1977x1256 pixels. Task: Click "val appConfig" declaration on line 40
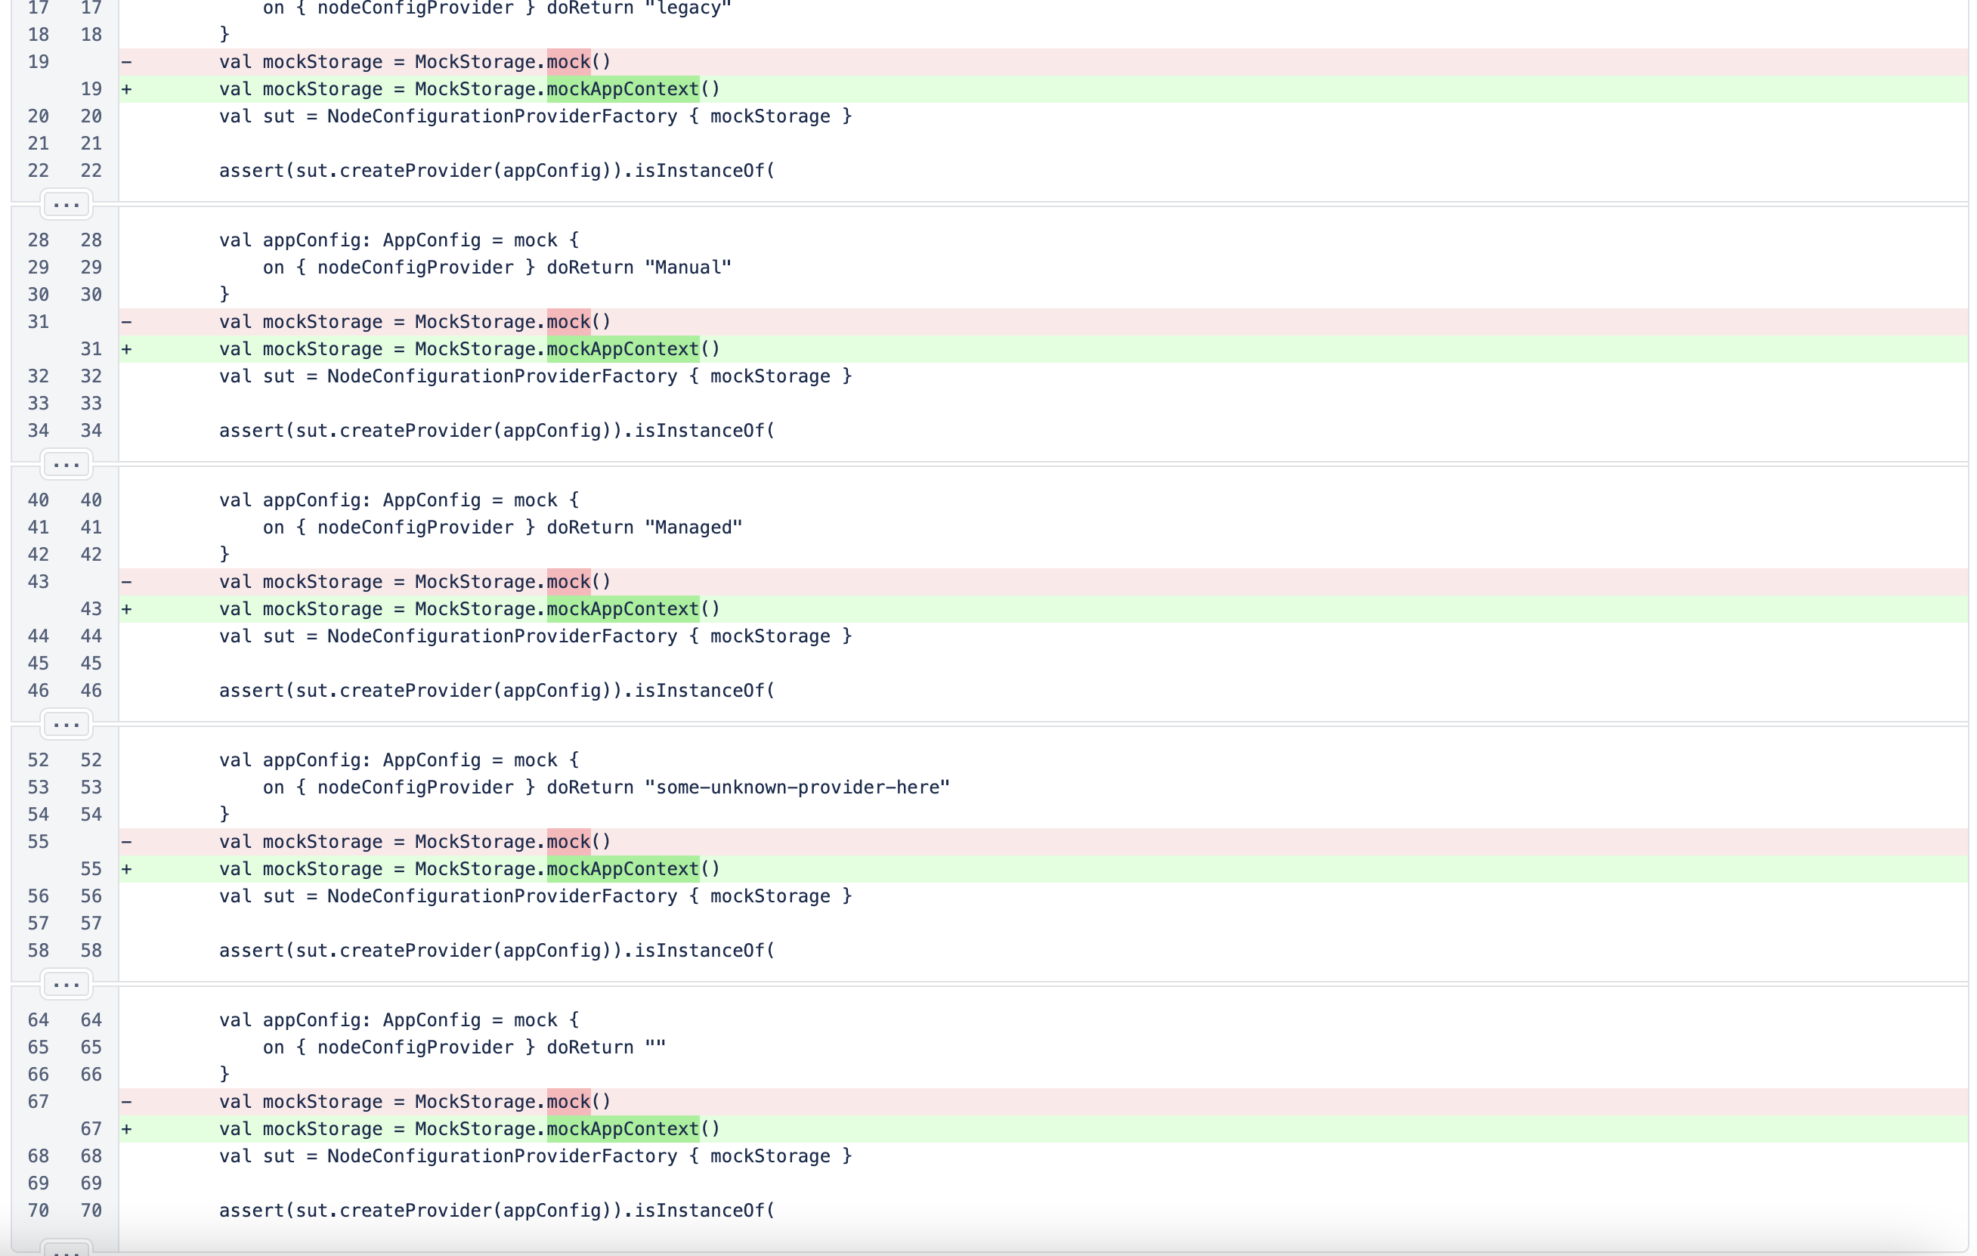click(399, 500)
